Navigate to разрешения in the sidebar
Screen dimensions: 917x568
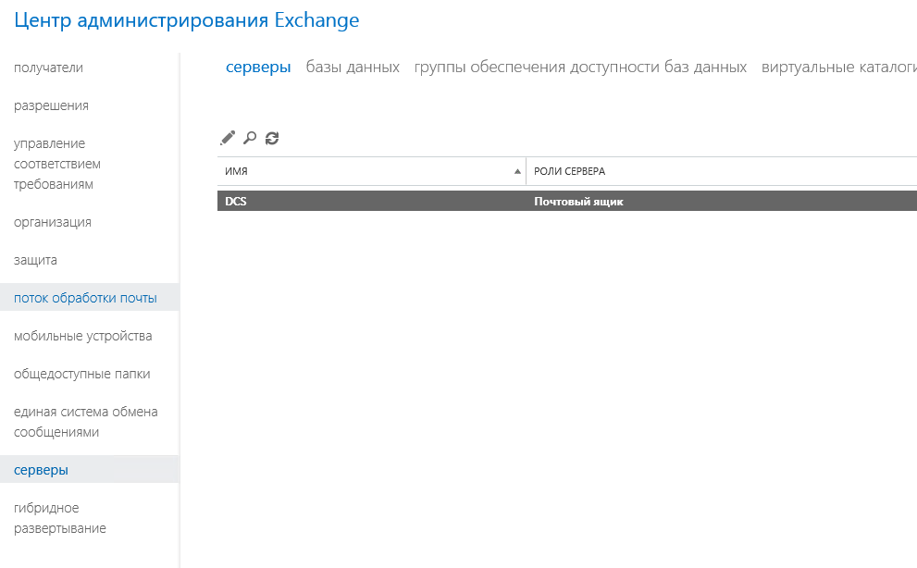tap(51, 105)
